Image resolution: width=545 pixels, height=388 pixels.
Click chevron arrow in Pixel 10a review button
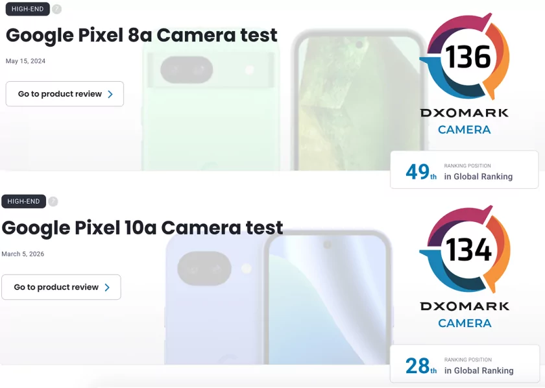pyautogui.click(x=107, y=287)
